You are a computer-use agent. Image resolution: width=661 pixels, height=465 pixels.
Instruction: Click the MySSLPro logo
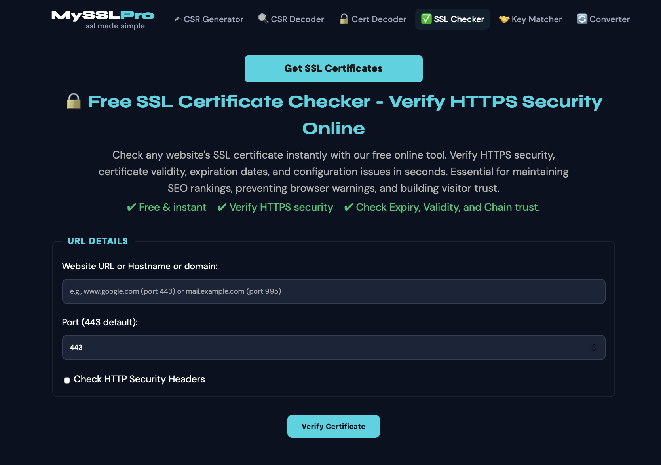tap(103, 15)
